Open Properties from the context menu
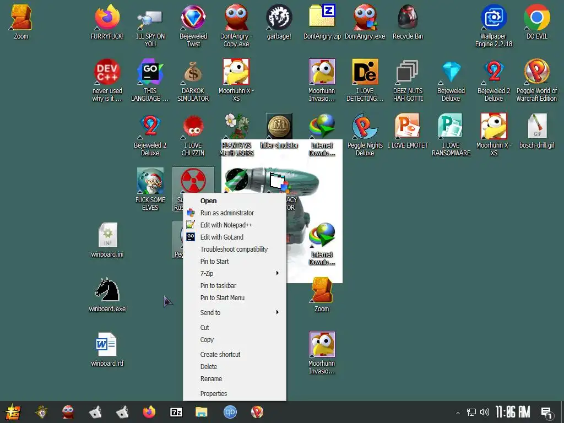This screenshot has height=423, width=564. [x=235, y=393]
